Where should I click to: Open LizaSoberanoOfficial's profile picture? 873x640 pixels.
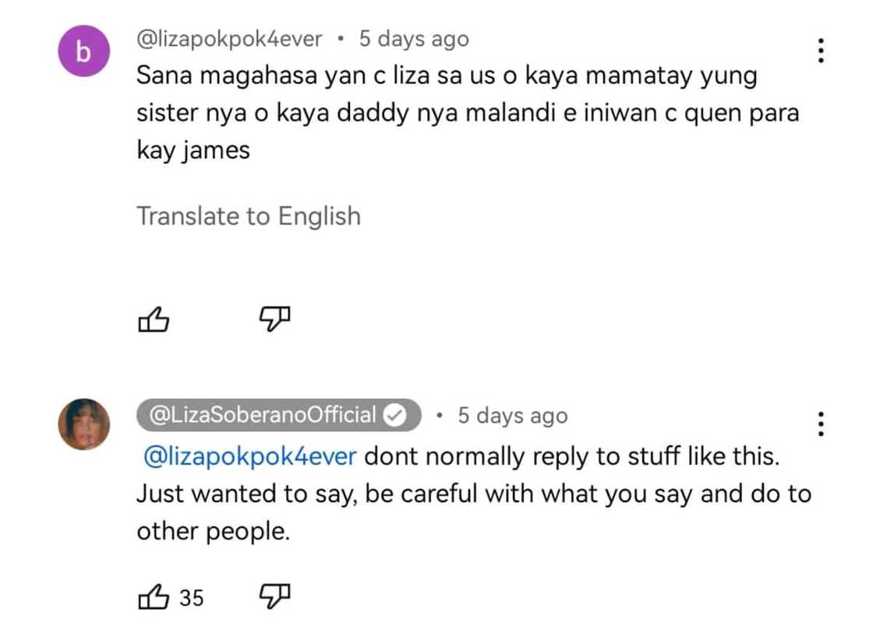coord(84,424)
